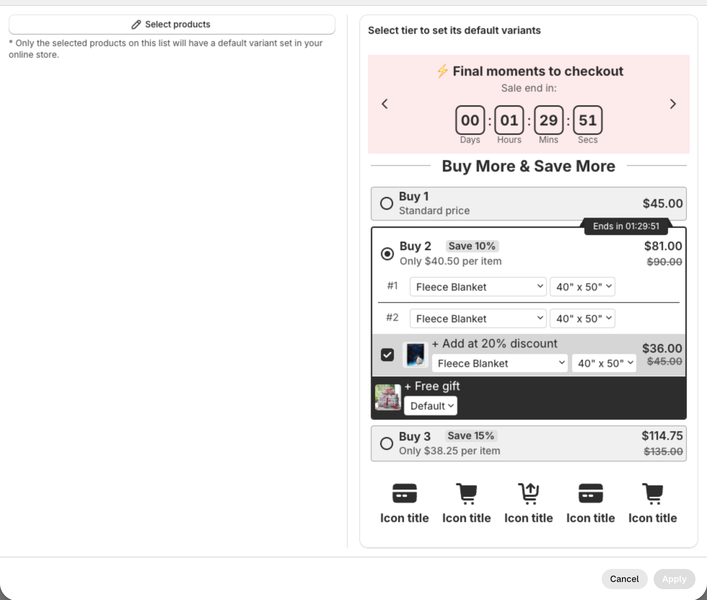Uncheck the Add at 20% discount checkbox

(x=387, y=355)
